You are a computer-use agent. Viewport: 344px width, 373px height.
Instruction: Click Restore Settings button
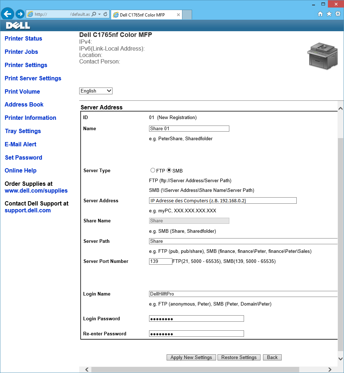pyautogui.click(x=239, y=358)
